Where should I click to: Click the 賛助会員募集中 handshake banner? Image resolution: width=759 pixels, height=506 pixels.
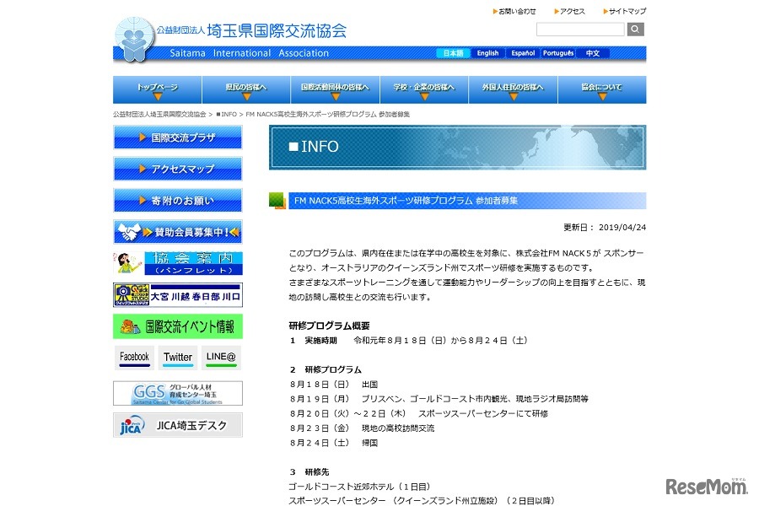point(177,230)
